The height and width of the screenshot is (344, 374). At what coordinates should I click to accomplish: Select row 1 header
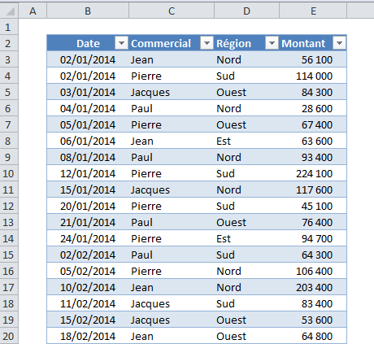pyautogui.click(x=9, y=27)
